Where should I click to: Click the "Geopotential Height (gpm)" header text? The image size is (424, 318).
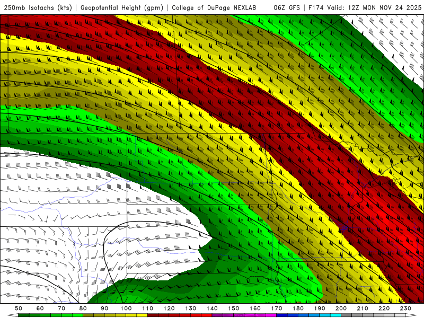tap(122, 7)
